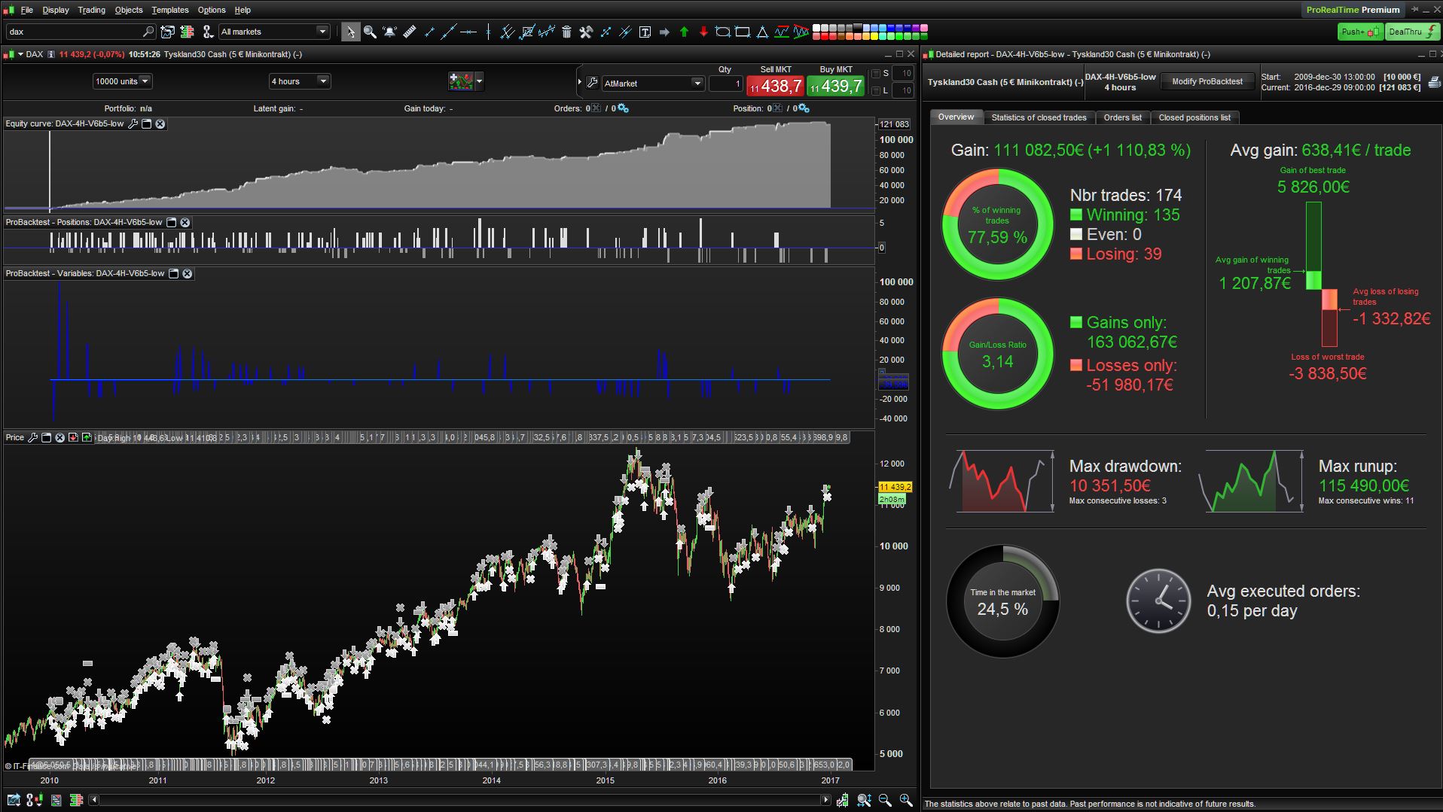Move the chart horizontal scrollbar track

coord(460,800)
